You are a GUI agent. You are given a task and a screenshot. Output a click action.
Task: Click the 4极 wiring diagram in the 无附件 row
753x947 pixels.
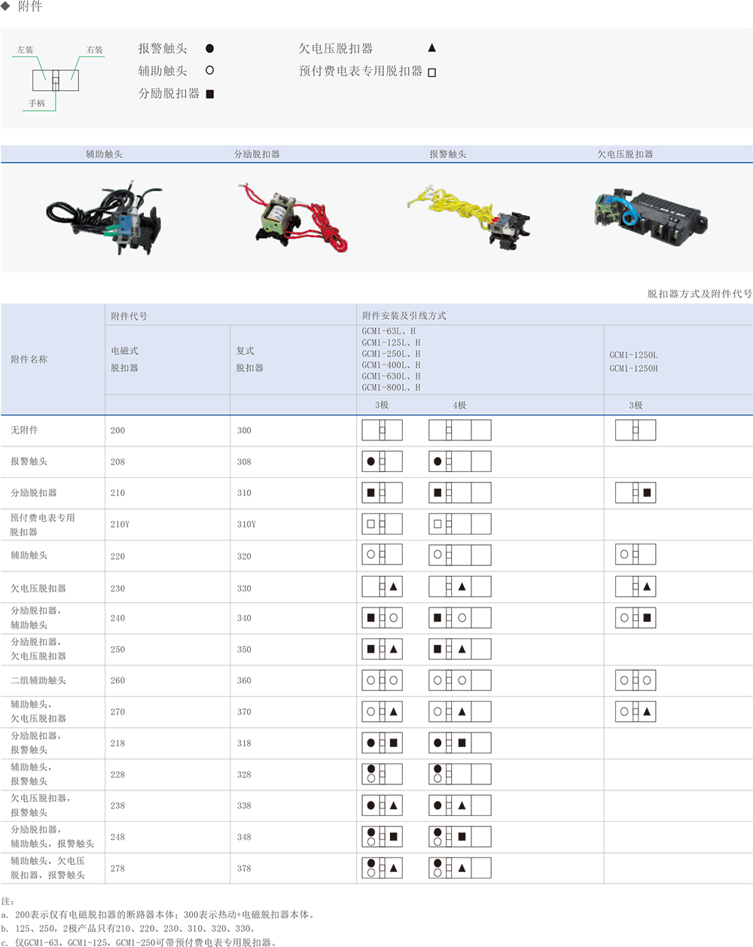(x=459, y=431)
